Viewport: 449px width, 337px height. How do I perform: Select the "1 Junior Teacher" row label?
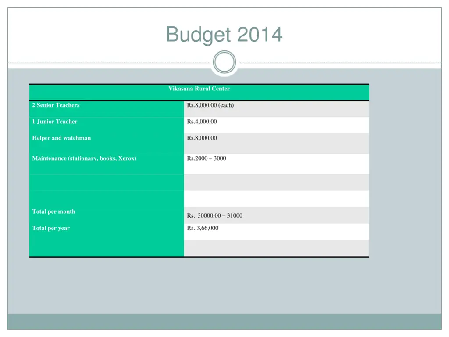pos(54,122)
